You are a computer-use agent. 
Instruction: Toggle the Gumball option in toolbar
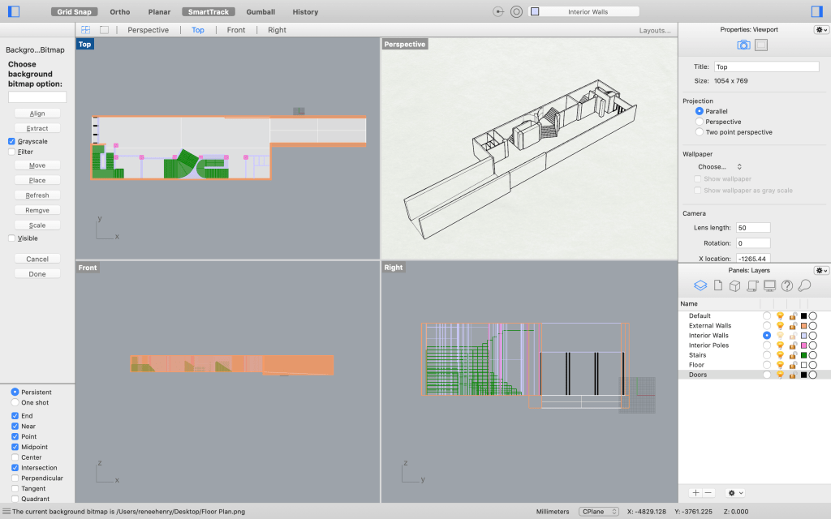pos(260,12)
